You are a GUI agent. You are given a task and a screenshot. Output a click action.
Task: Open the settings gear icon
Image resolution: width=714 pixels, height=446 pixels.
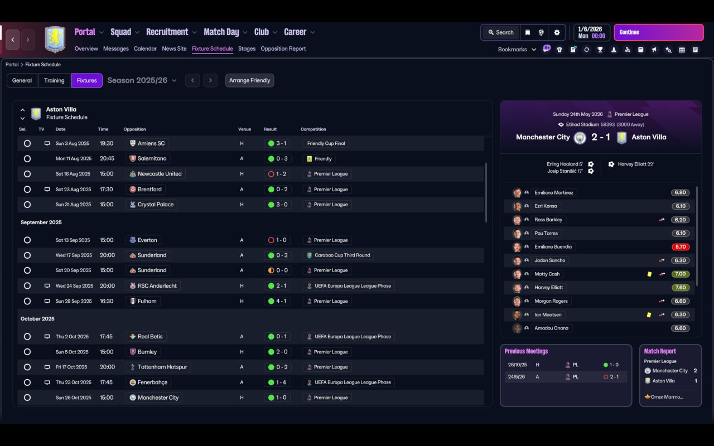(x=557, y=32)
